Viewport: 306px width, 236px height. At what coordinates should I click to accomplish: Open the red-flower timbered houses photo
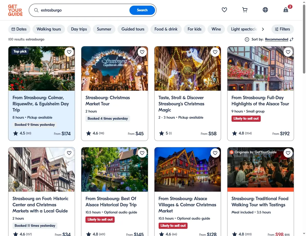[x=260, y=68]
